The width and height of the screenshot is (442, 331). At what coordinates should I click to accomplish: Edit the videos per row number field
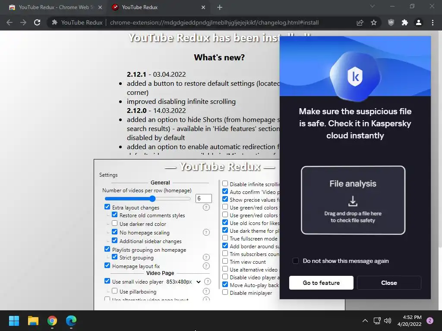point(203,198)
